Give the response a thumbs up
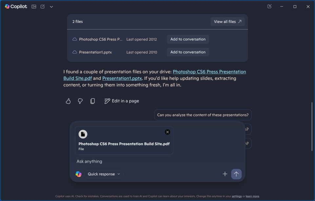Viewport: 315px width, 201px height. [x=68, y=101]
